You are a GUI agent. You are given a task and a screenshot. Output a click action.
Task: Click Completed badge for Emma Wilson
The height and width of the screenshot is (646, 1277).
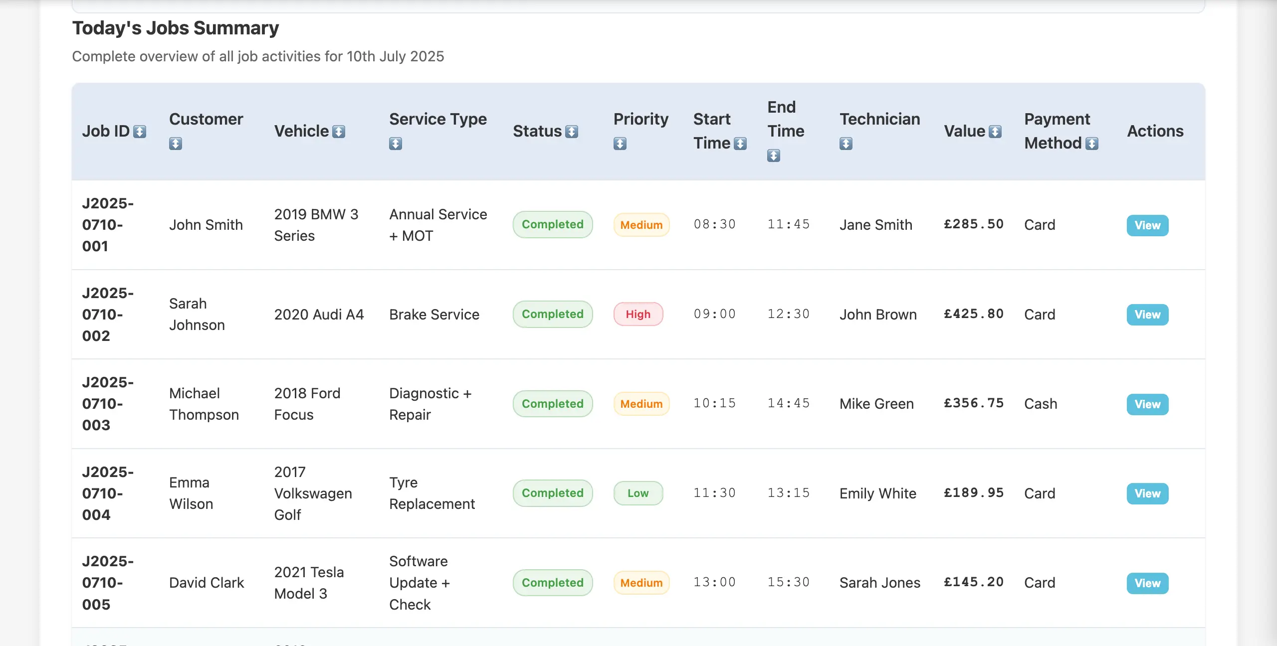553,493
